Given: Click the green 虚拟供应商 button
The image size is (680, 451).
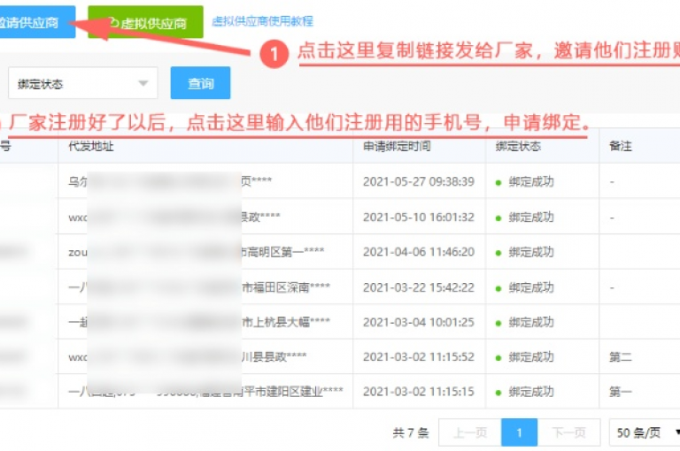Looking at the screenshot, I should click(x=145, y=22).
